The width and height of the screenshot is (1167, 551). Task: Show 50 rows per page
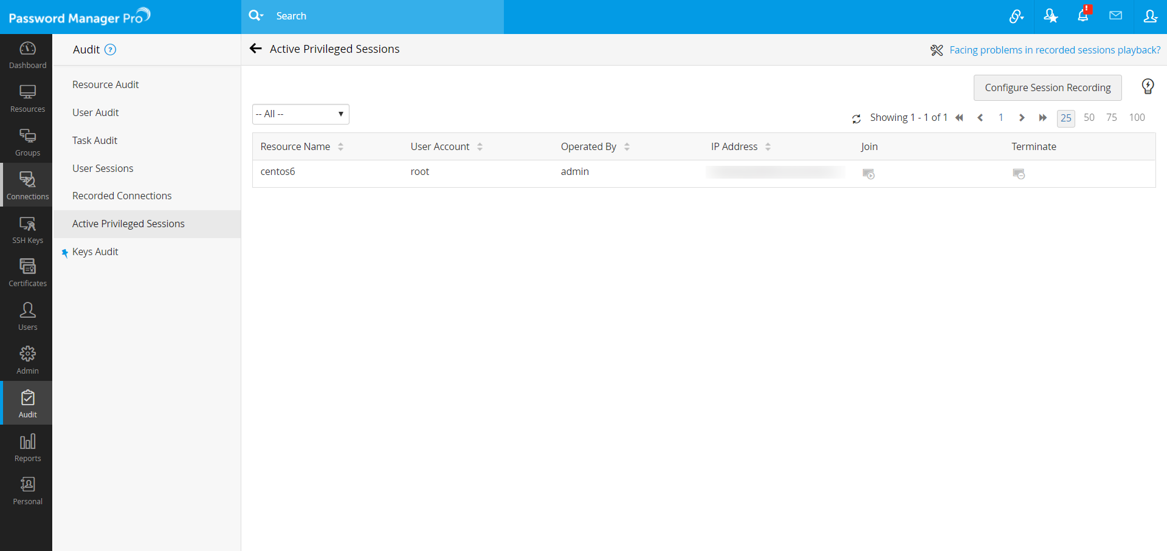tap(1089, 117)
